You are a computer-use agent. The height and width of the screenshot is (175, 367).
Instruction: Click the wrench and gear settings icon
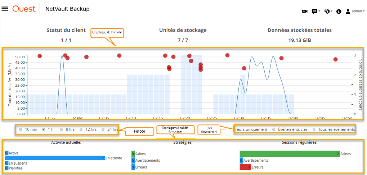click(x=327, y=11)
